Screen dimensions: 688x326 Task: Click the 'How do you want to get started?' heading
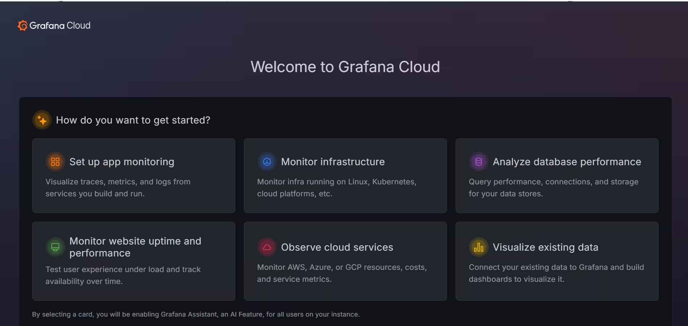point(133,120)
